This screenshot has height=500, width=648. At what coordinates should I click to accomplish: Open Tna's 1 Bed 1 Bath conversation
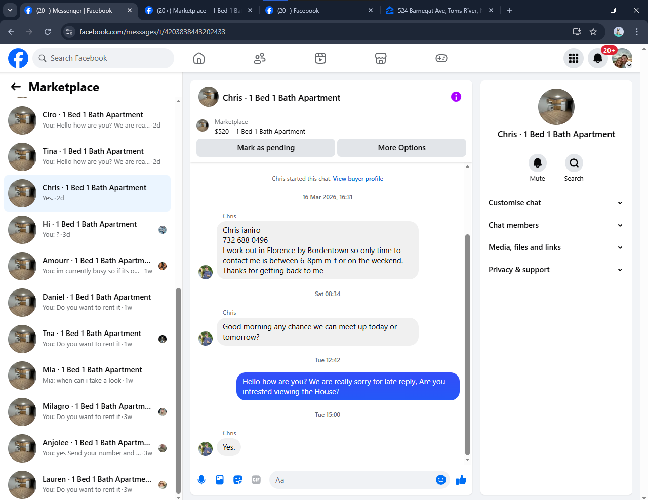87,339
